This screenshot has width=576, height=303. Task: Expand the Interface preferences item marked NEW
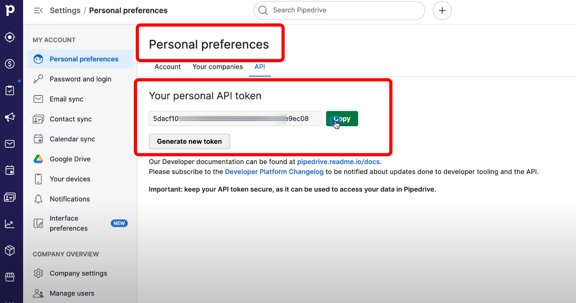coord(69,223)
